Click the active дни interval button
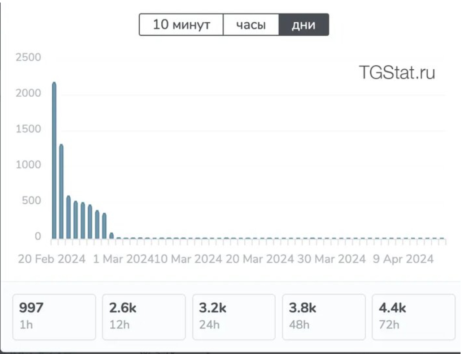This screenshot has width=462, height=354. tap(304, 25)
